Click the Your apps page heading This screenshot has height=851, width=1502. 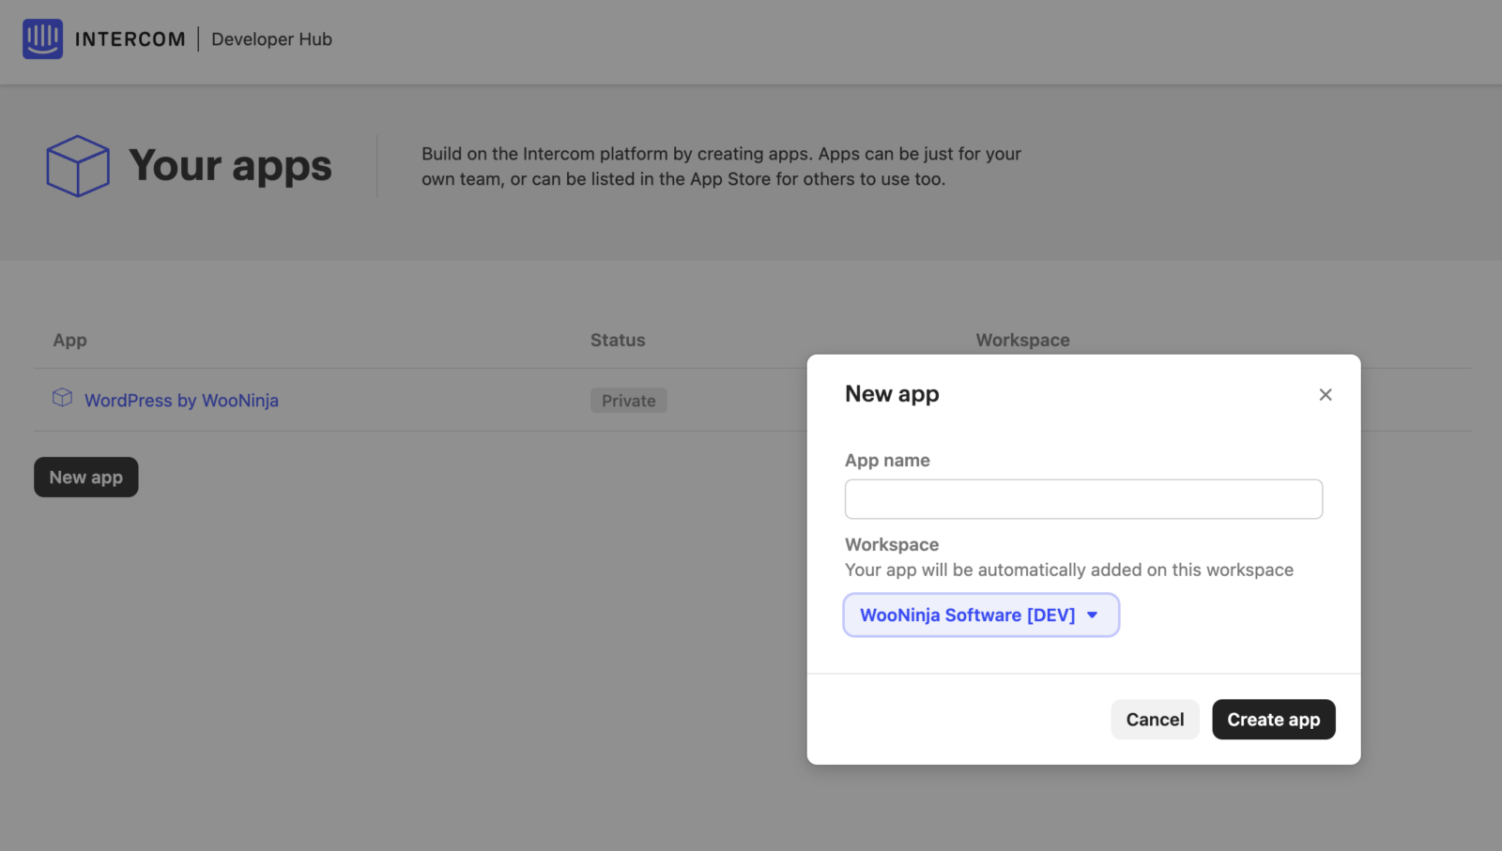[230, 166]
